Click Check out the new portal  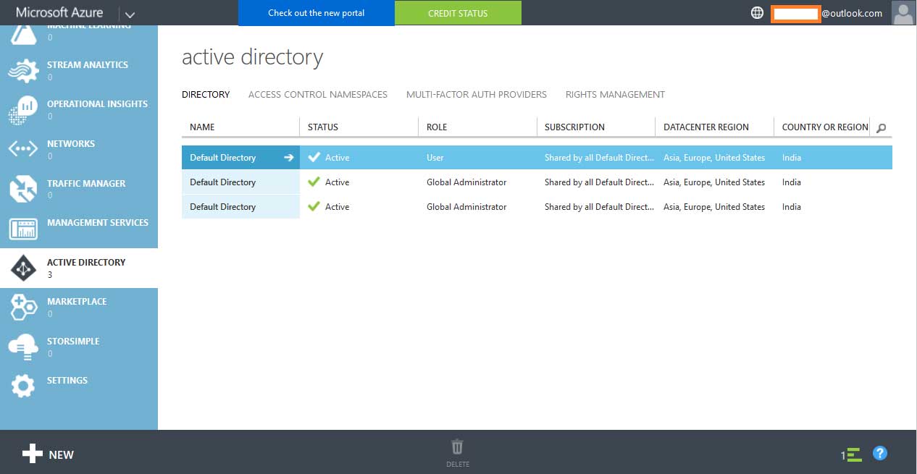click(x=316, y=13)
